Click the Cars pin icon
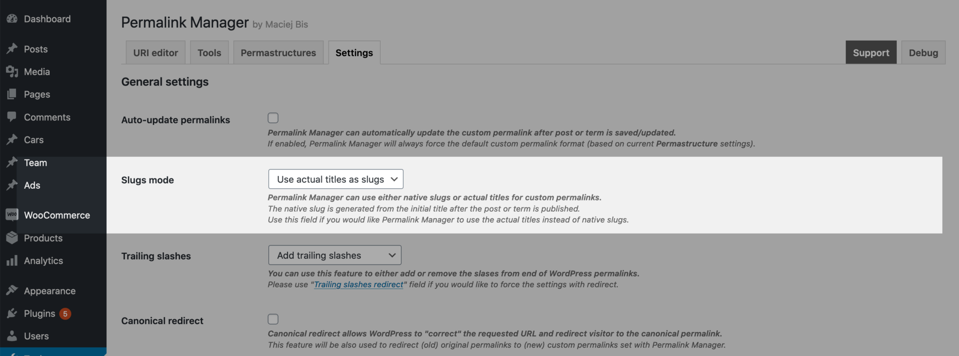The height and width of the screenshot is (356, 959). click(x=12, y=139)
